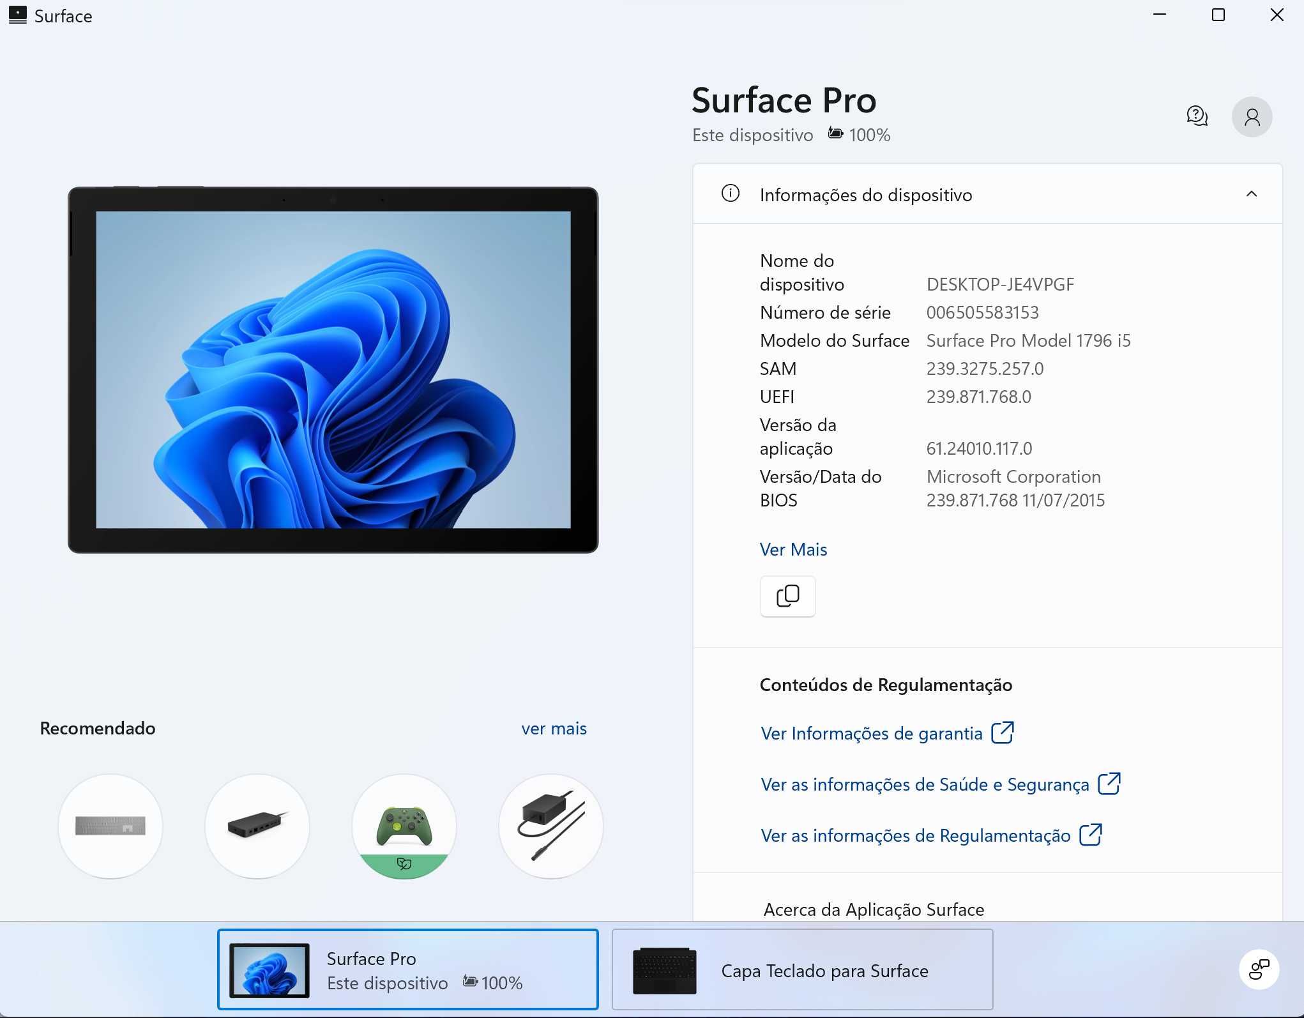Click the app version 61.24010.117.0
Viewport: 1304px width, 1018px height.
(979, 448)
